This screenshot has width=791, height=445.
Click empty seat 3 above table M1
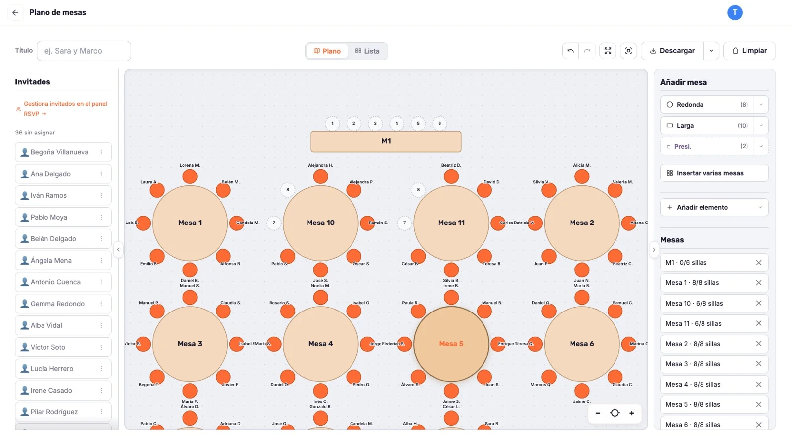pos(375,124)
